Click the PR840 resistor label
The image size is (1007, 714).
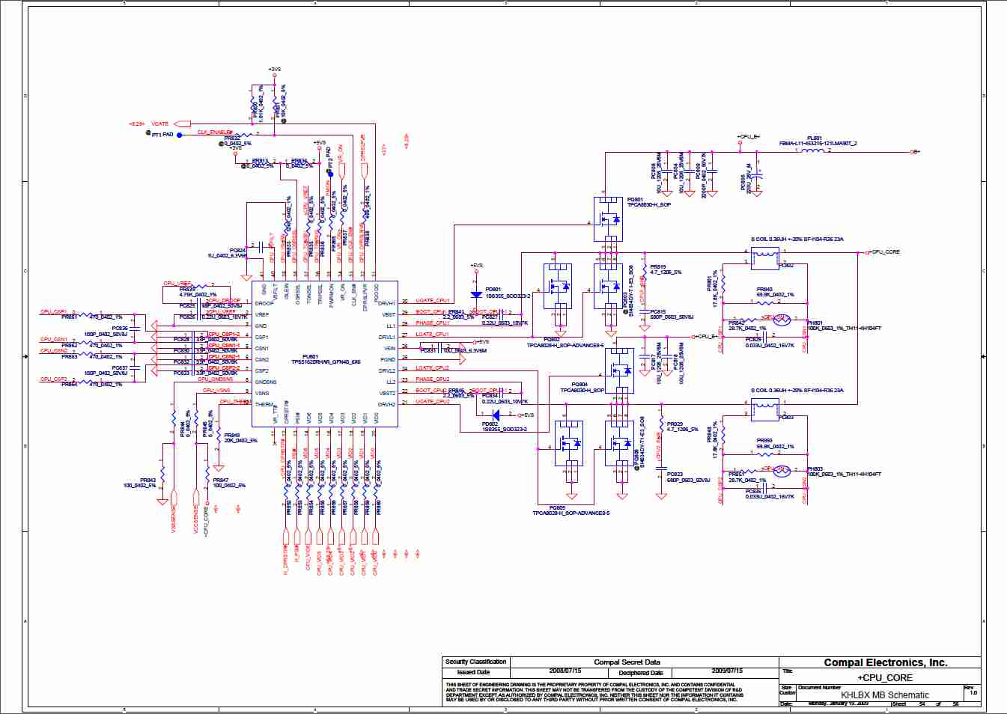764,290
